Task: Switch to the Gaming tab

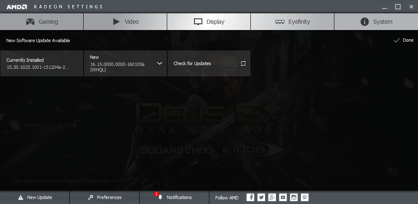Action: coord(42,22)
